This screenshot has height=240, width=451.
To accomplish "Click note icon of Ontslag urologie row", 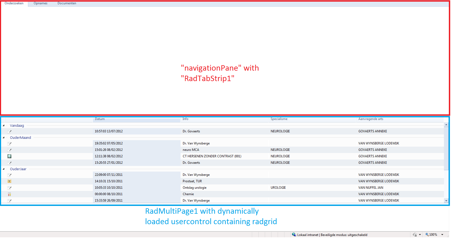I will point(9,188).
